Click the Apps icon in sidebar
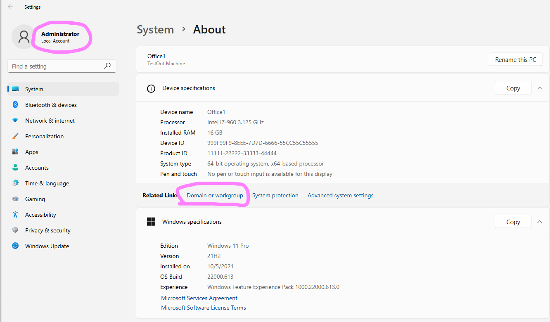This screenshot has height=322, width=550. (15, 152)
